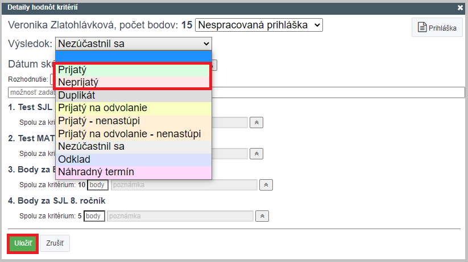Viewport: 468px width, 262px height.
Task: Focus the poznámka field for SJL 8. ročník
Action: [x=180, y=216]
